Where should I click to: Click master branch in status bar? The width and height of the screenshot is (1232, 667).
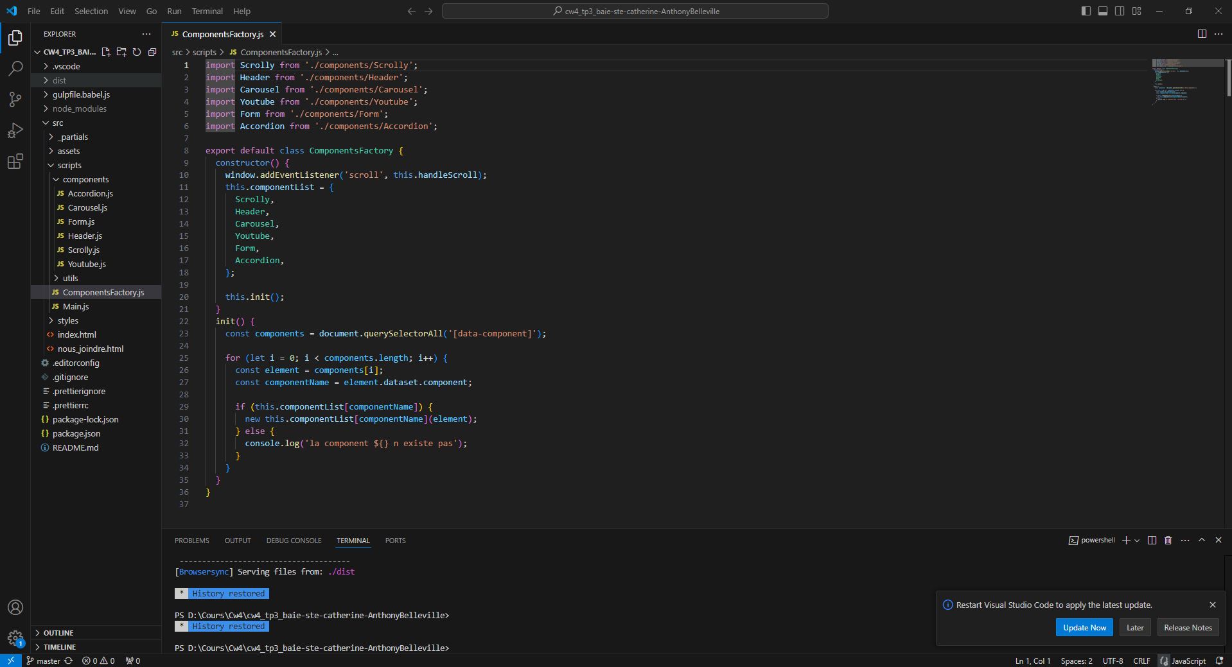point(43,661)
